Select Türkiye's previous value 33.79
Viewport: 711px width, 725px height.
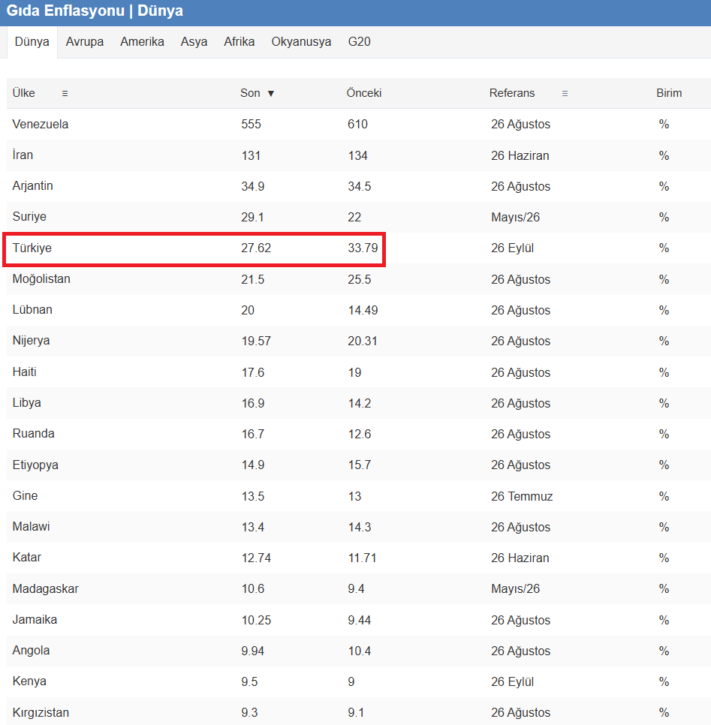point(363,248)
